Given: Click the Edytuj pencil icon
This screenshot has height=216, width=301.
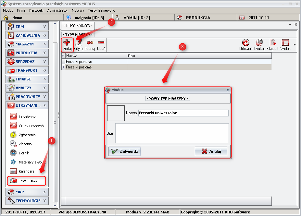Looking at the screenshot, I should [x=79, y=42].
